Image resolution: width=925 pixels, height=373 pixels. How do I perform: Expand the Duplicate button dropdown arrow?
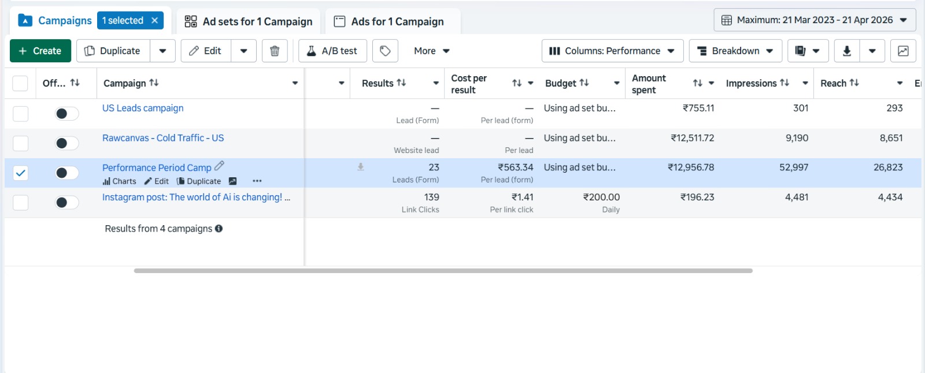click(163, 51)
